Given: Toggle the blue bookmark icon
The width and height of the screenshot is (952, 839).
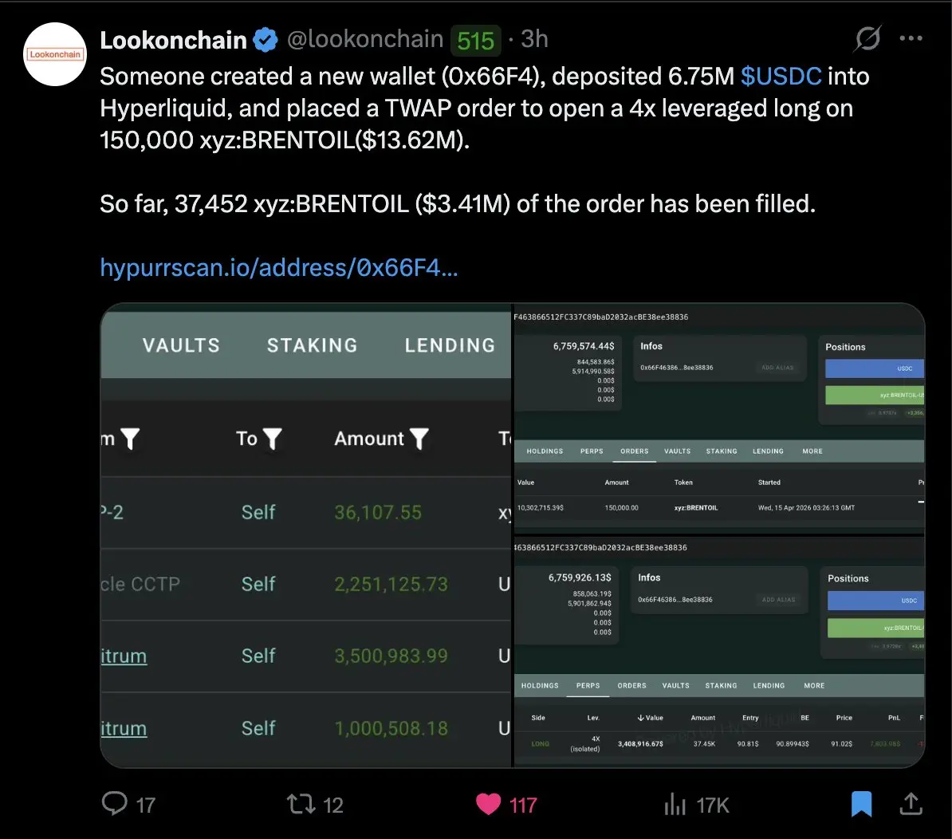Looking at the screenshot, I should 861,804.
